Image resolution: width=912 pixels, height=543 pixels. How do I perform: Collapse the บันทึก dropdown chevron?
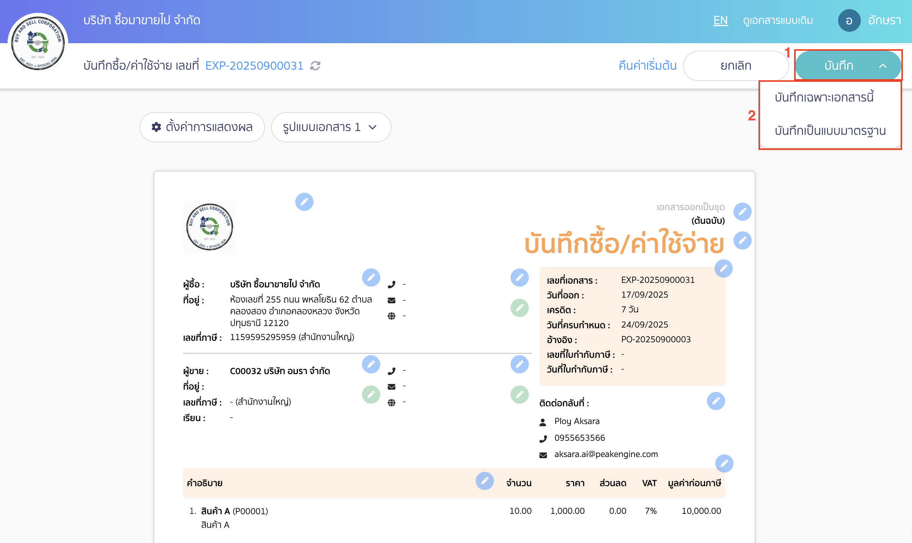point(883,66)
